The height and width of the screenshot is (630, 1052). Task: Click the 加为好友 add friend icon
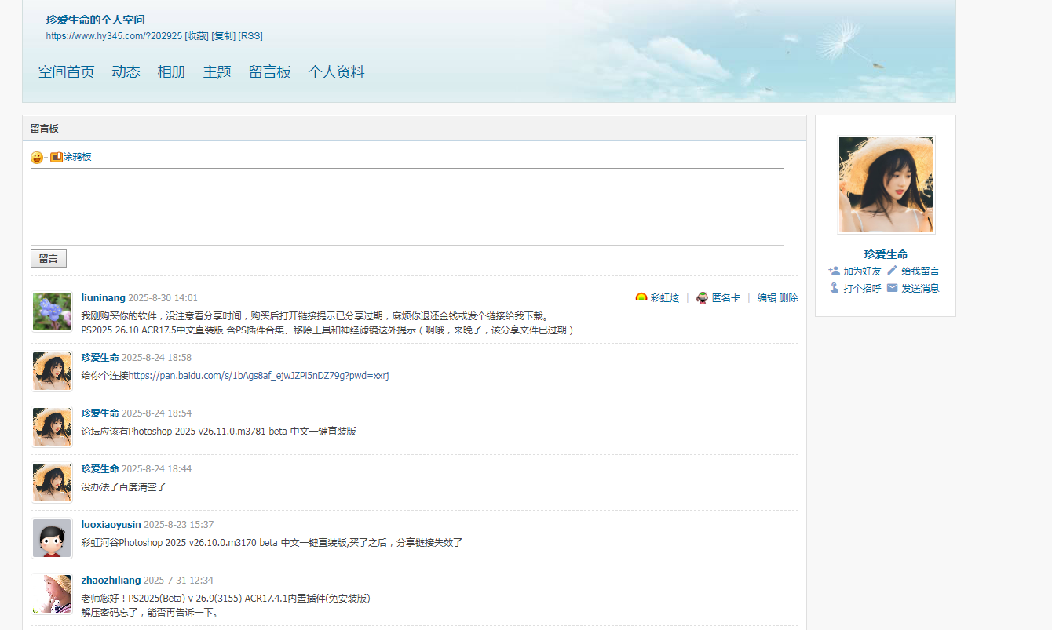[834, 271]
